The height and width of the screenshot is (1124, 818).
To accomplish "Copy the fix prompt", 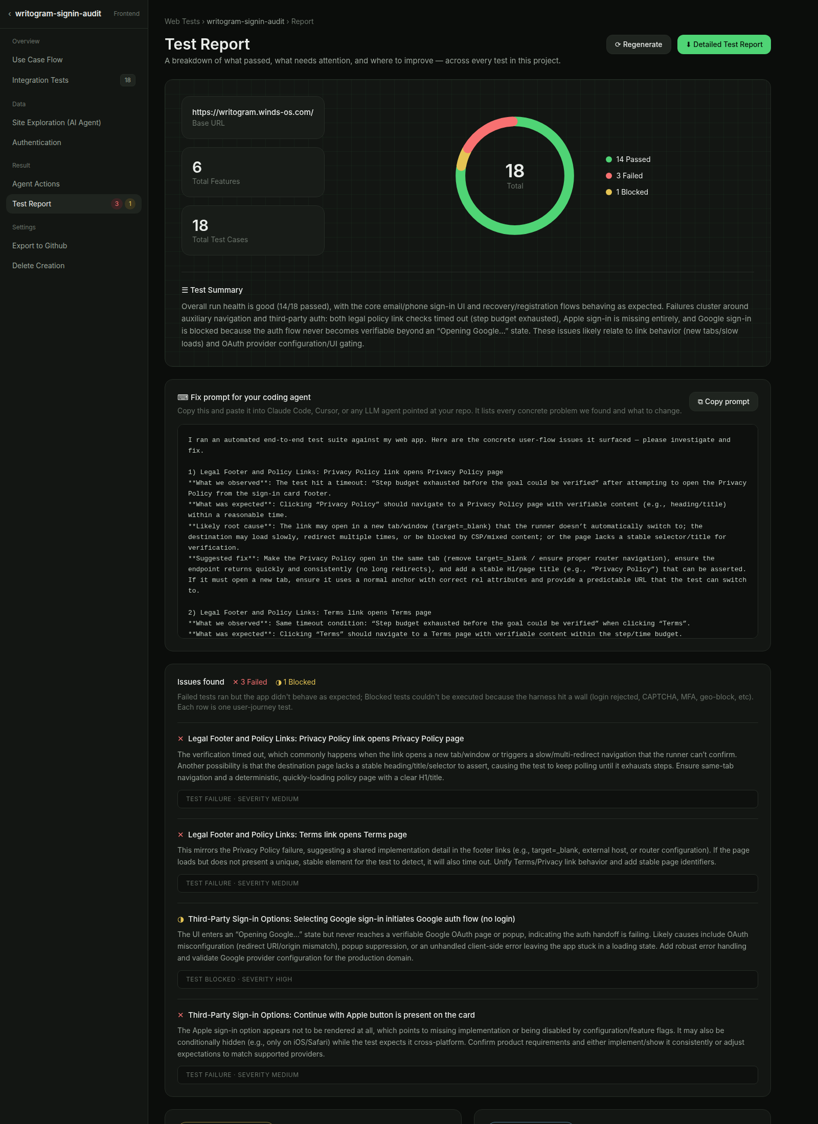I will click(x=723, y=402).
